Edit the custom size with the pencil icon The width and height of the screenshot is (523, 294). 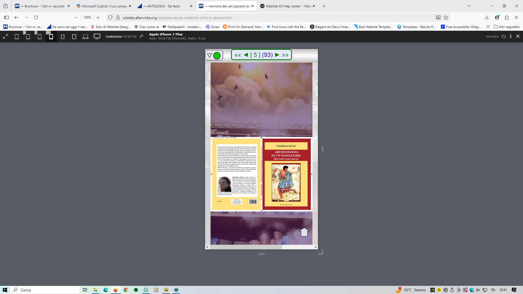click(141, 36)
